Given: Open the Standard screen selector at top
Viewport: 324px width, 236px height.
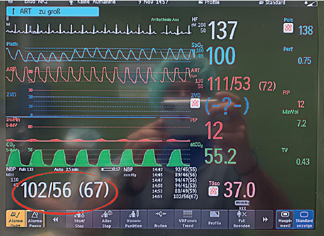Looking at the screenshot, I should (x=272, y=2).
